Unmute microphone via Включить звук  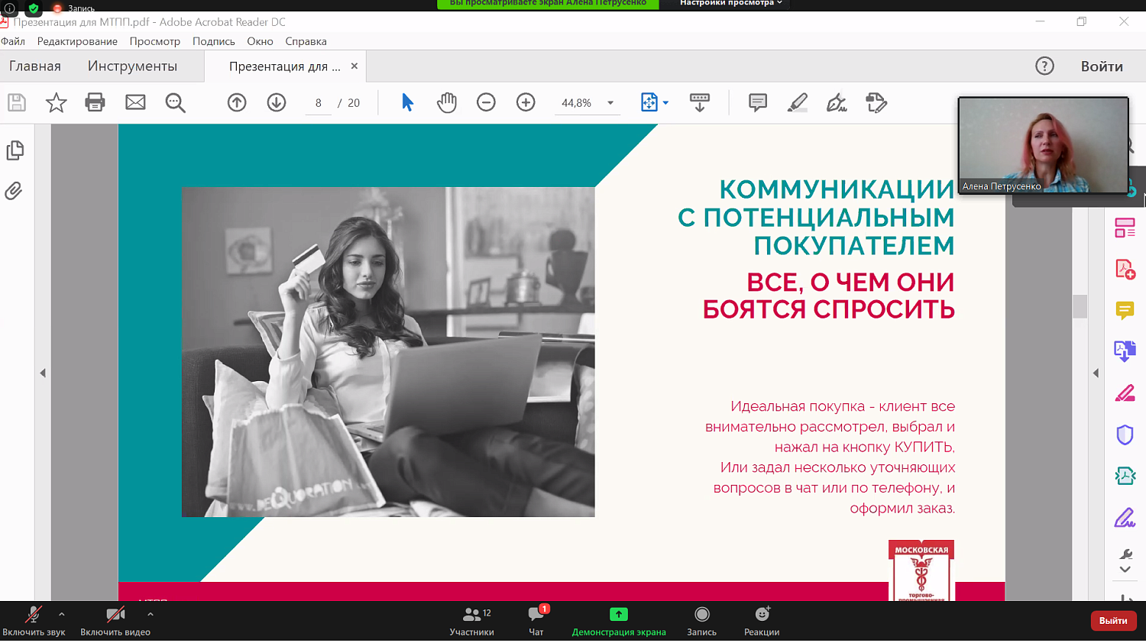(34, 621)
